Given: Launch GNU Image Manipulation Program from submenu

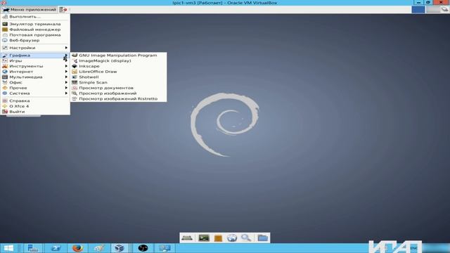Looking at the screenshot, I should click(x=118, y=56).
